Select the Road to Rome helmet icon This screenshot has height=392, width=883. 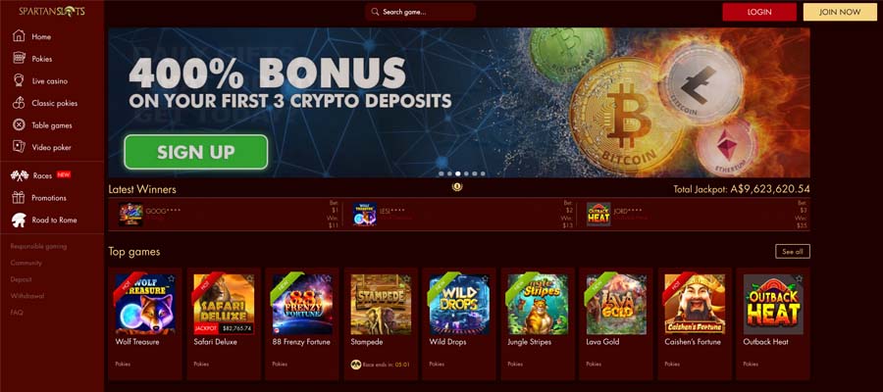point(20,220)
